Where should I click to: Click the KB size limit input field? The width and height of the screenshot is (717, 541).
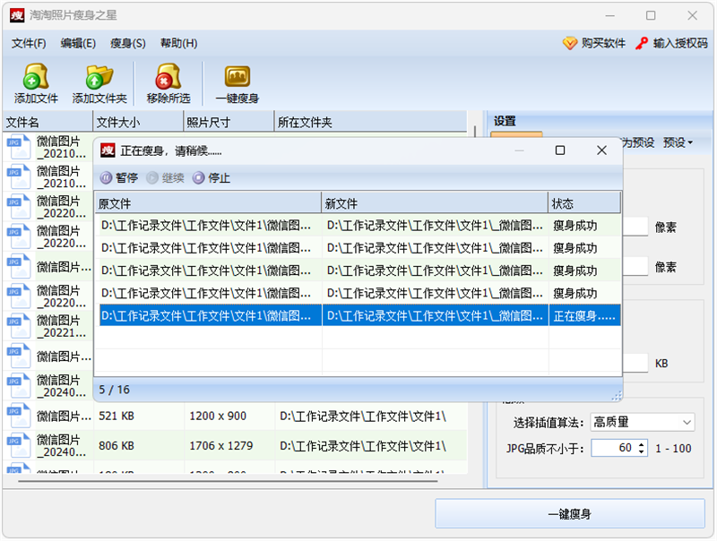coord(635,364)
